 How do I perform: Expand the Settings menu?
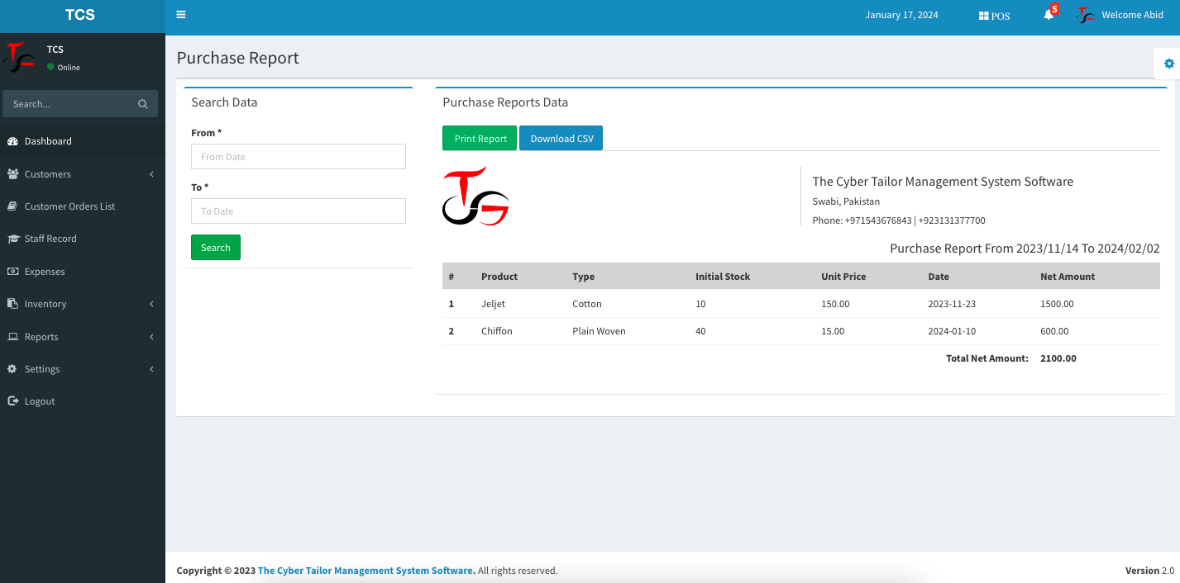tap(41, 368)
